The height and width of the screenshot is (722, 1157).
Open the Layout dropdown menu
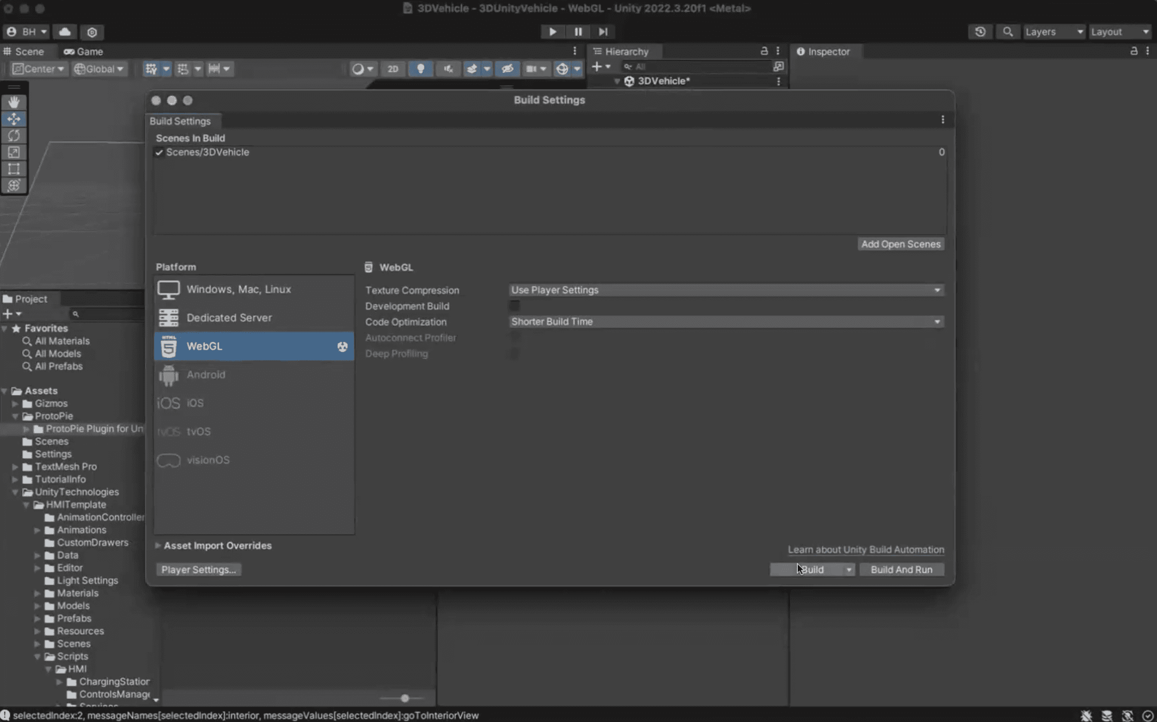click(x=1120, y=32)
